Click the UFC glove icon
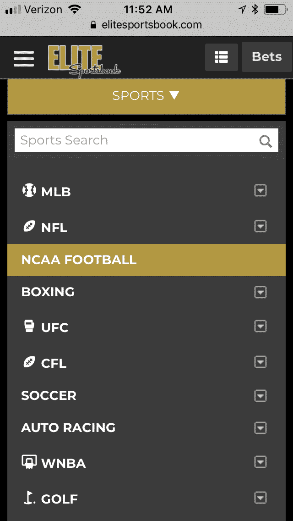The width and height of the screenshot is (293, 521). 29,327
